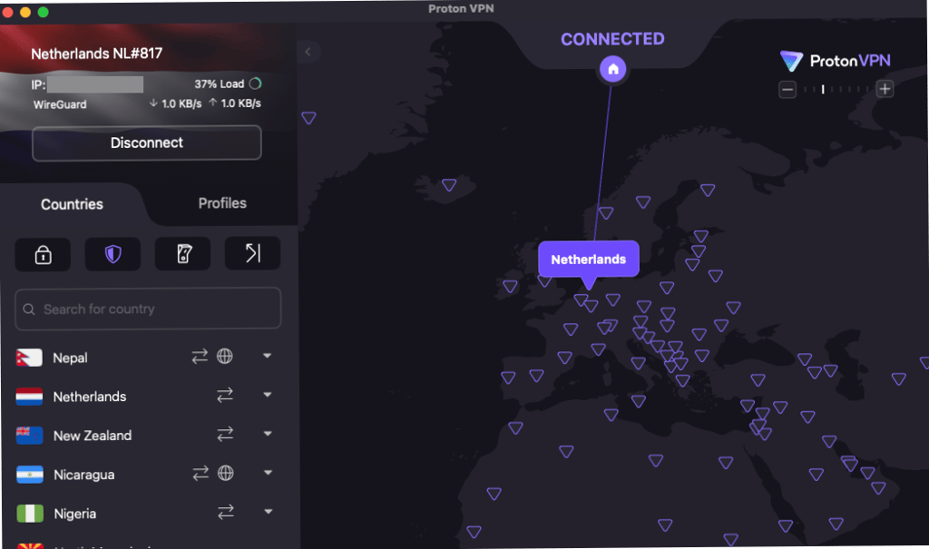Switch to Countries tab

72,204
